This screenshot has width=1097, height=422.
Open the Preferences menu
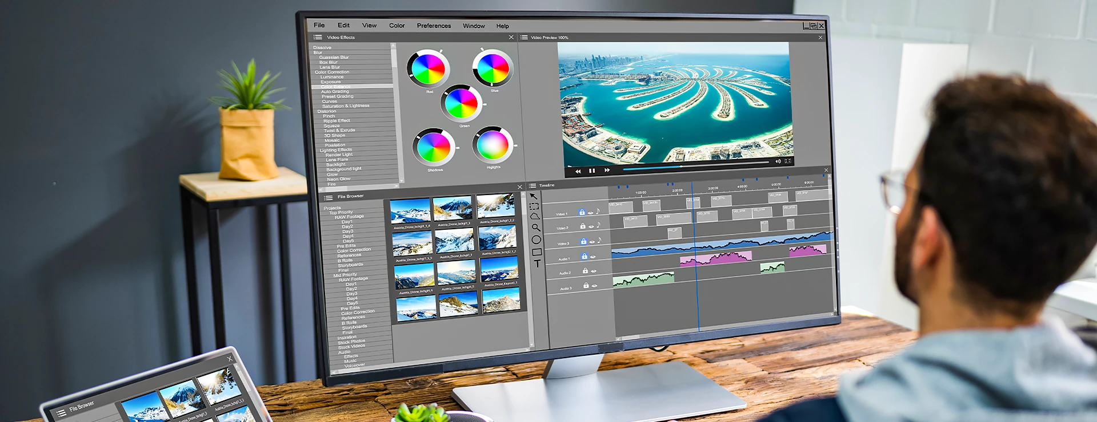[x=434, y=26]
